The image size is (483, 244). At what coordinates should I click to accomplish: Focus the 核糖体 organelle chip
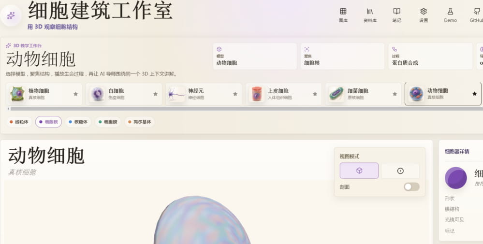[x=78, y=122]
